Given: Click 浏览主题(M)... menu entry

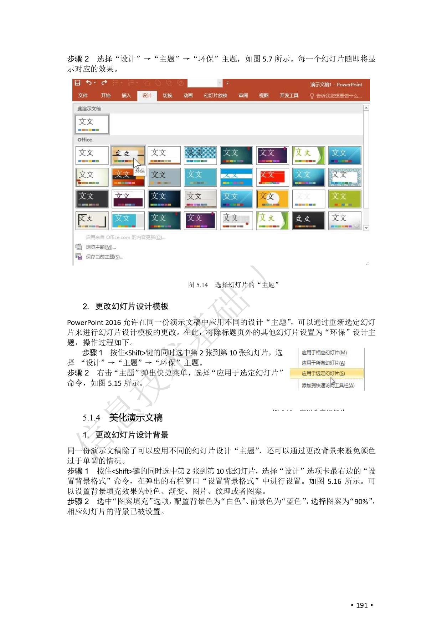Looking at the screenshot, I should click(101, 247).
